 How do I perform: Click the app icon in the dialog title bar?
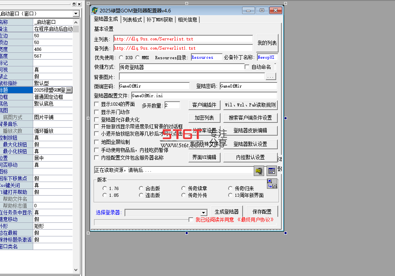point(95,10)
